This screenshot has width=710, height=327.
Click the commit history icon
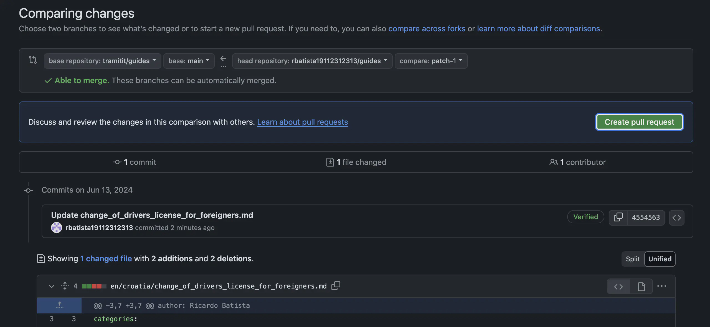click(116, 162)
